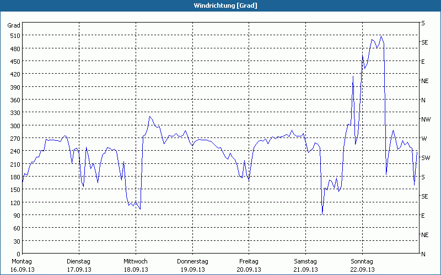
Task: Select the 20.09.13 date label
Action: tap(249, 269)
